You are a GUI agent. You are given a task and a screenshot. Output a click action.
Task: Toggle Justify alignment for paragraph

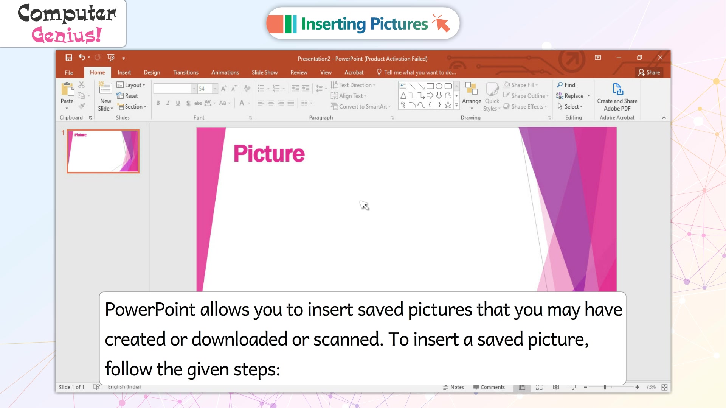[290, 103]
